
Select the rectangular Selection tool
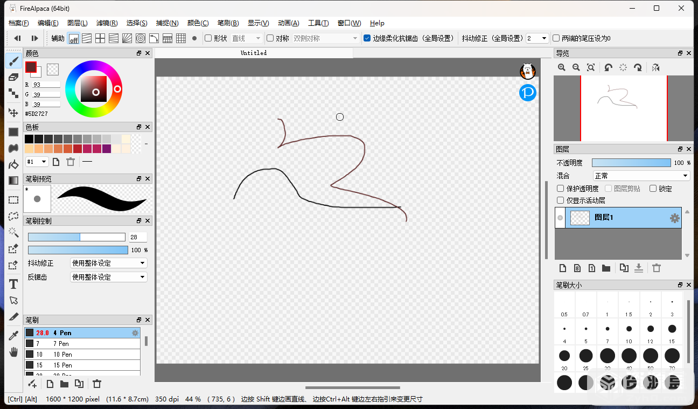pos(13,200)
